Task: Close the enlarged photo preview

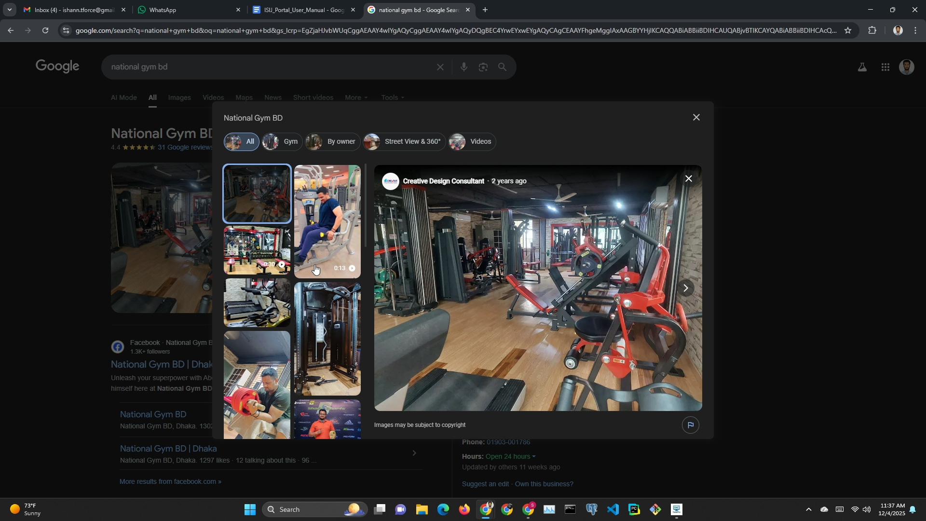Action: coord(689,179)
